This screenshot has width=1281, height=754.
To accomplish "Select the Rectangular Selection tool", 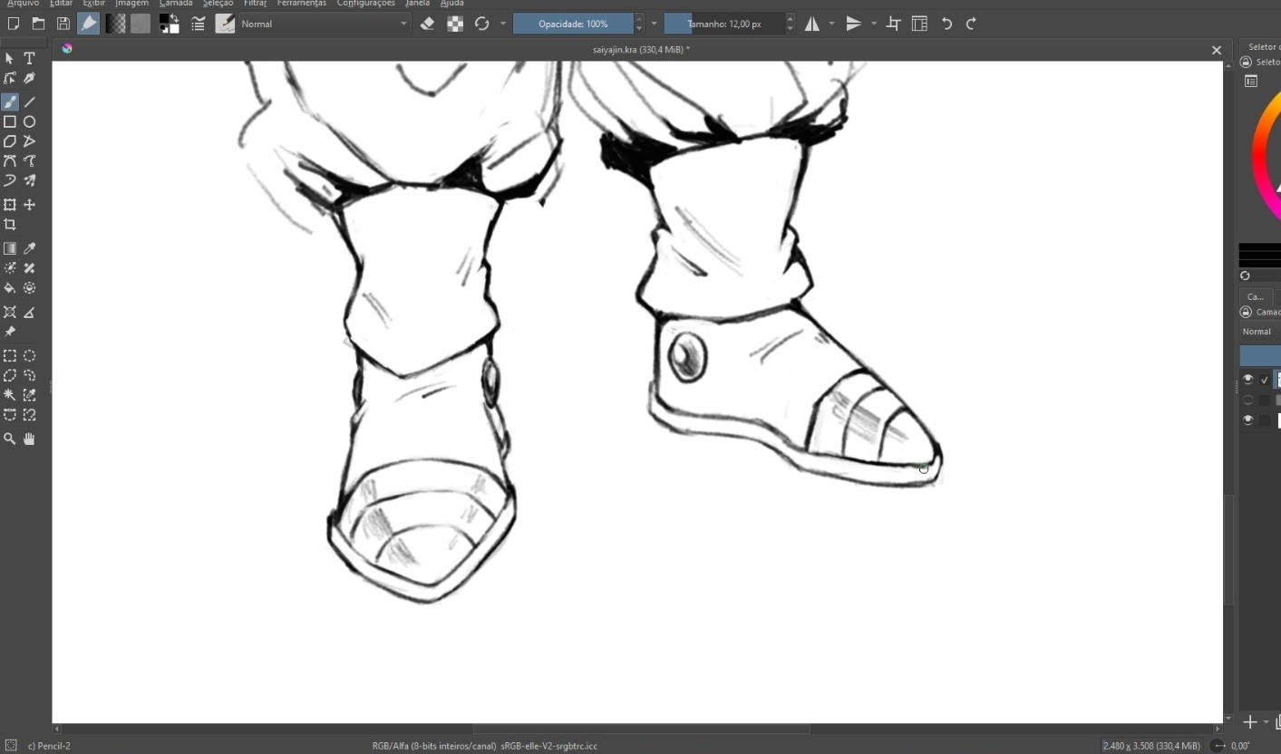I will (x=10, y=355).
